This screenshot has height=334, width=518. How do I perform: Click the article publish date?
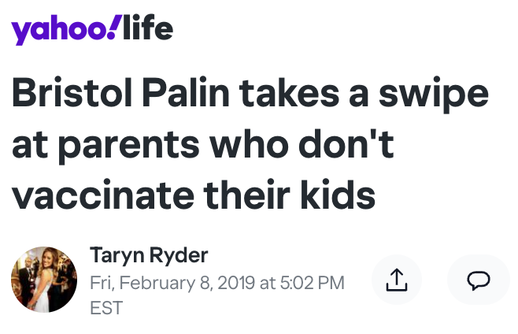coord(216,282)
